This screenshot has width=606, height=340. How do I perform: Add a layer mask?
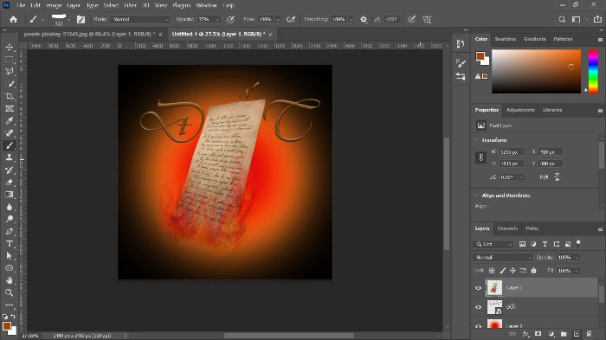[x=538, y=334]
